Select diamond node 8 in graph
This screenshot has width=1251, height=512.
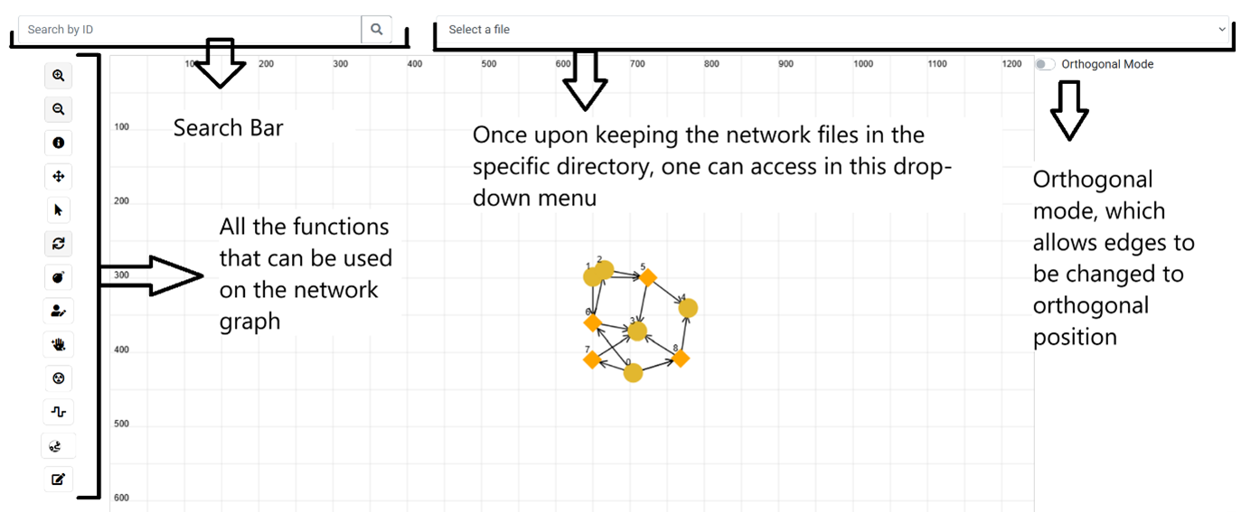point(681,358)
